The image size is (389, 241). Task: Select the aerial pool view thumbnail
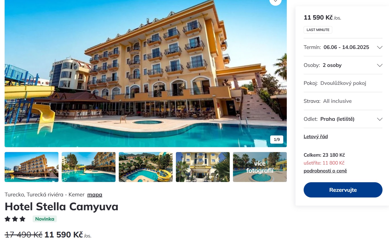pyautogui.click(x=146, y=167)
